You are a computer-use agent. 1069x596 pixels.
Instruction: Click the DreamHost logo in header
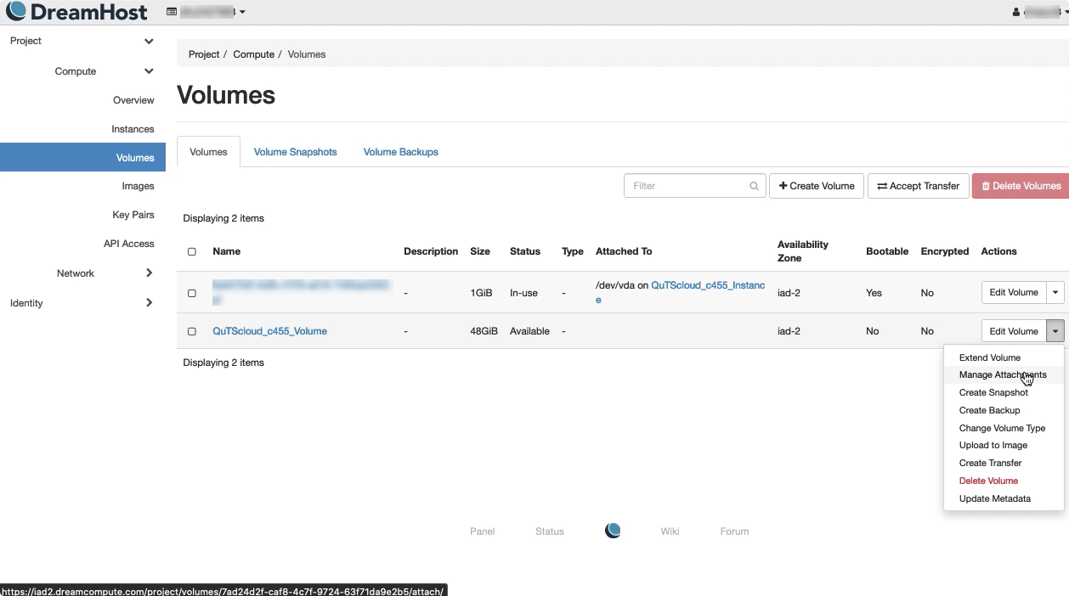76,12
